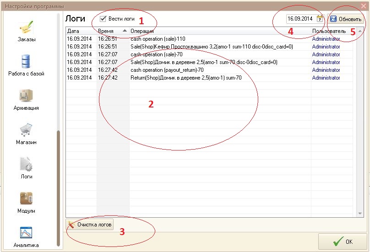
Task: Click the 16:27:42 time in payout_return row
Action: pyautogui.click(x=108, y=70)
